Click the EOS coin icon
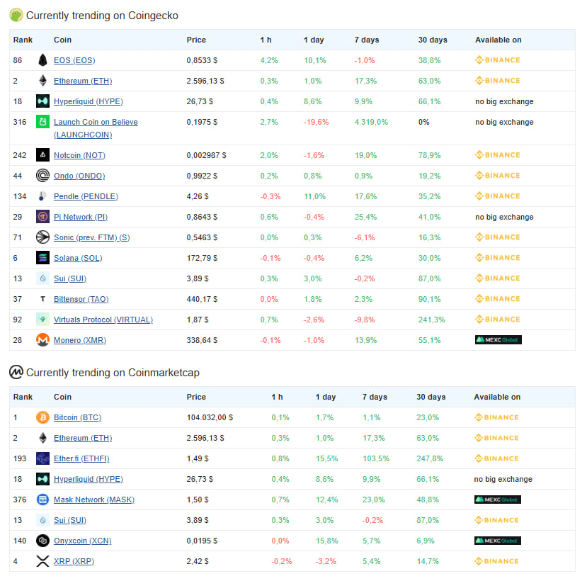The image size is (587, 581). [42, 60]
